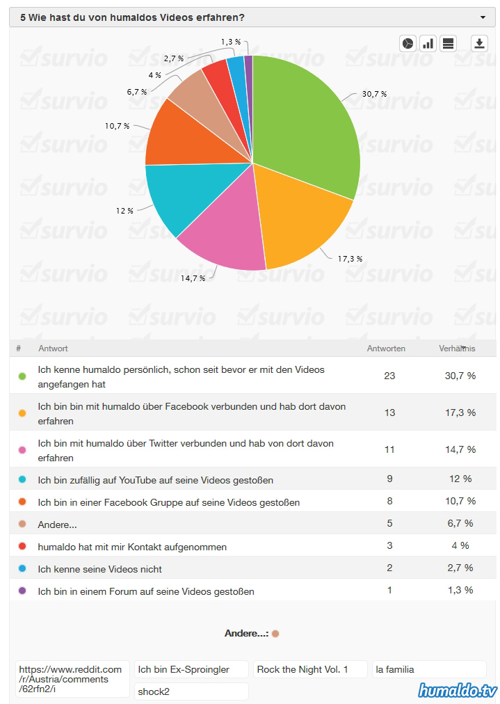Switch to pie chart view
The height and width of the screenshot is (704, 500).
click(408, 43)
